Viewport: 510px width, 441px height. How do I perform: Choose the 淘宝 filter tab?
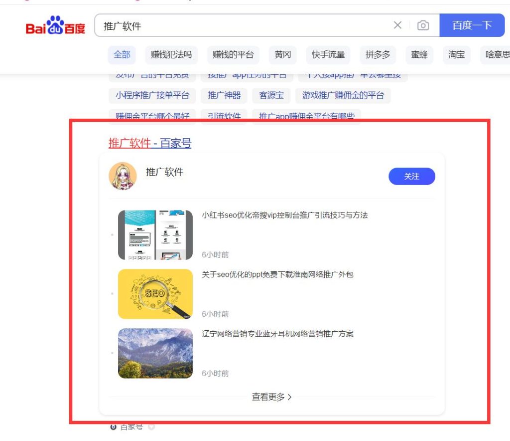point(456,54)
